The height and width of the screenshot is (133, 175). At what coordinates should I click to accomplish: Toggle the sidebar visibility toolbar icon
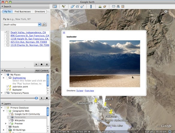55,7
